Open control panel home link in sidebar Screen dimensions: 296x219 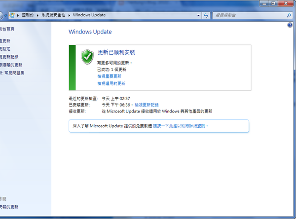coord(7,29)
